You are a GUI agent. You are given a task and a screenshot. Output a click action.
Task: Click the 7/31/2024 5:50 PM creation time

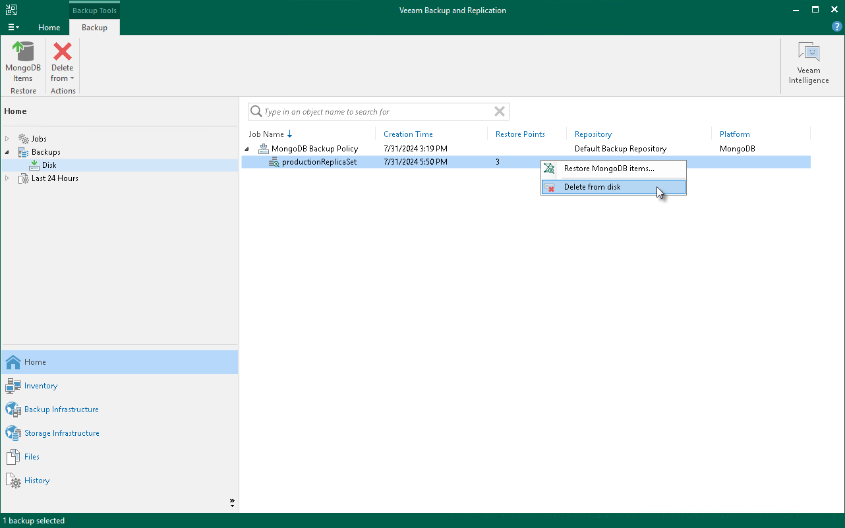(x=415, y=162)
